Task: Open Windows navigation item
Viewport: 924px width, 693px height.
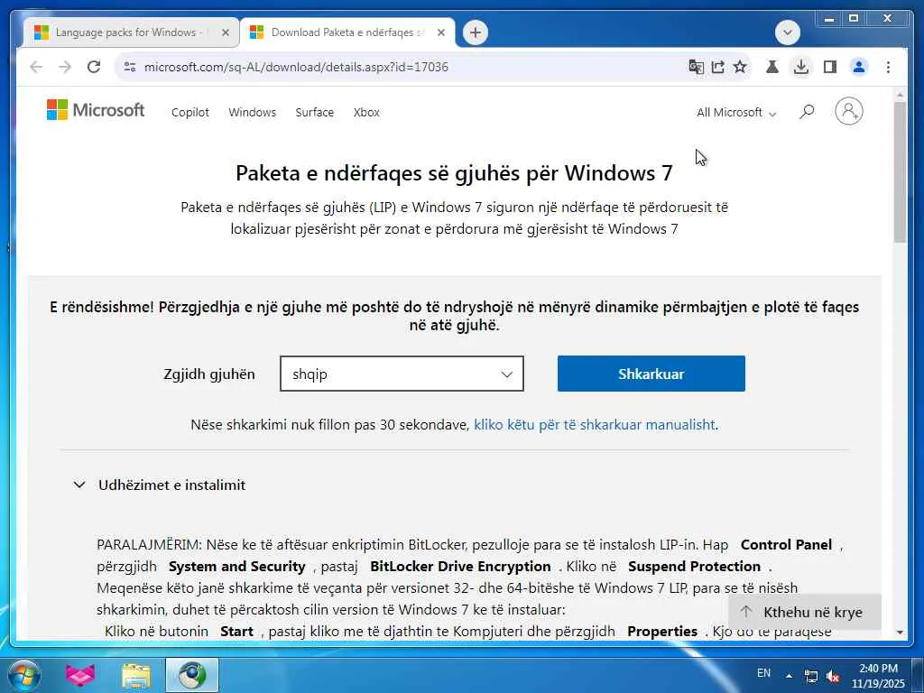Action: [253, 112]
